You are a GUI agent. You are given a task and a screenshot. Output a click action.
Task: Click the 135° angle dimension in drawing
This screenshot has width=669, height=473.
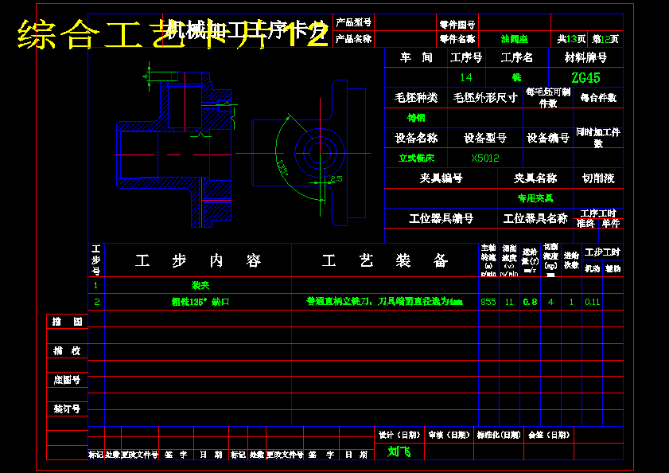coord(283,168)
